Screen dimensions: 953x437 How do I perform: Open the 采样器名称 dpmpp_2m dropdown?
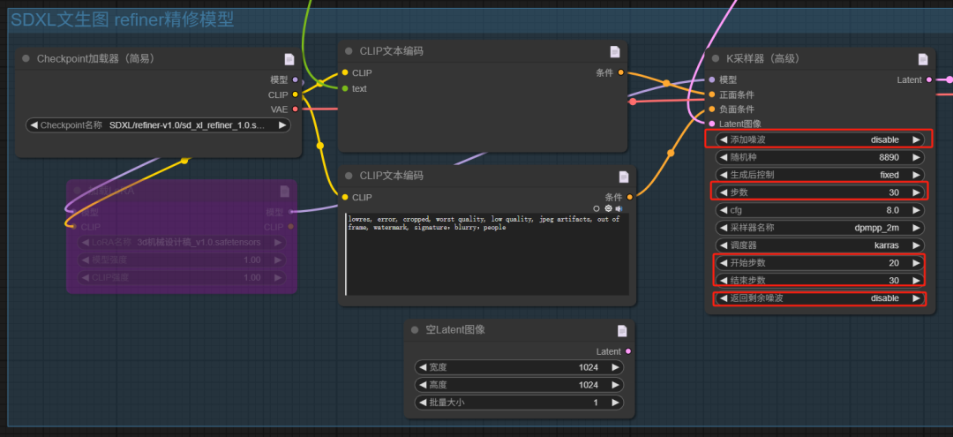818,228
